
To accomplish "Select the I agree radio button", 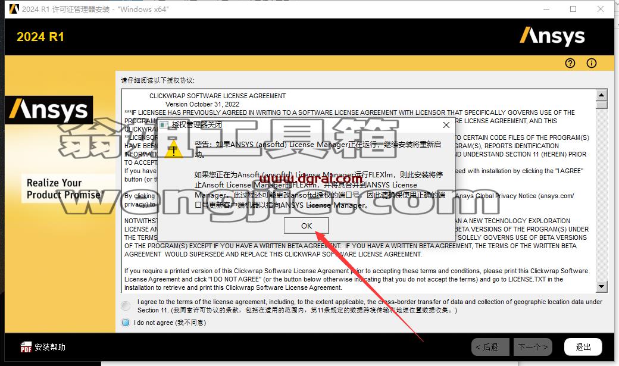I will click(126, 305).
